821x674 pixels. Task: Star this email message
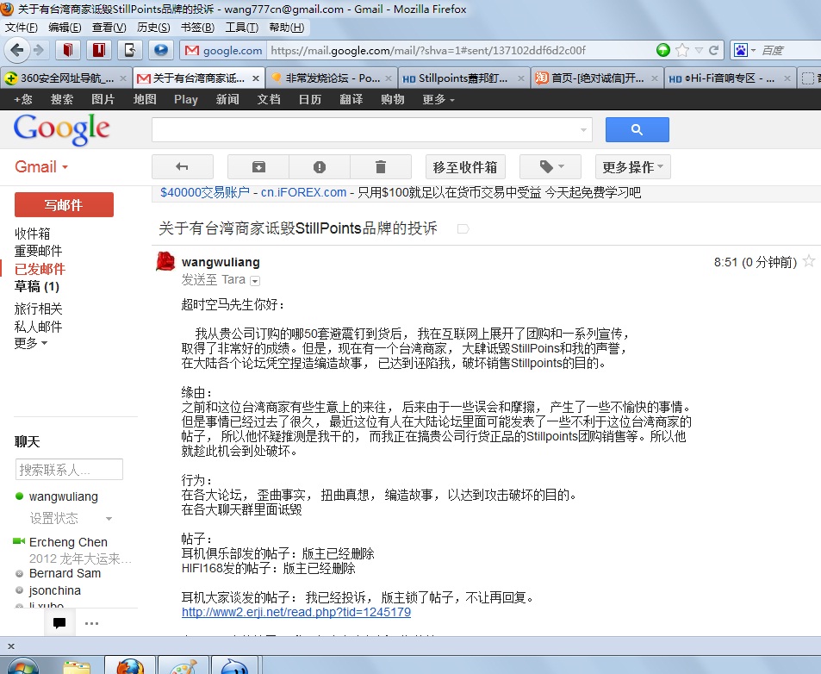(809, 261)
